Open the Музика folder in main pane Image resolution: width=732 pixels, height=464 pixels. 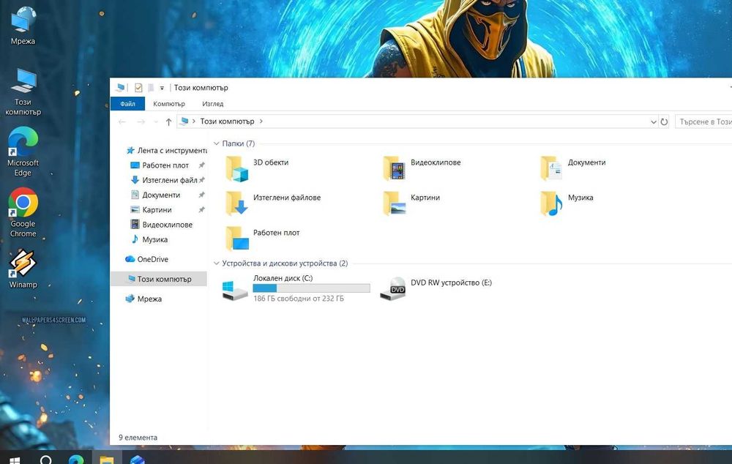tap(567, 203)
